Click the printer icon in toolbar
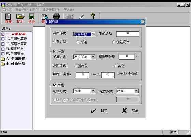 (56, 16)
